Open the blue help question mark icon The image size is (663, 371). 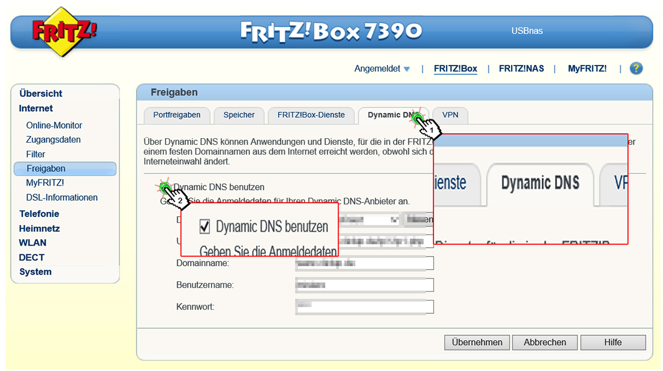(636, 69)
